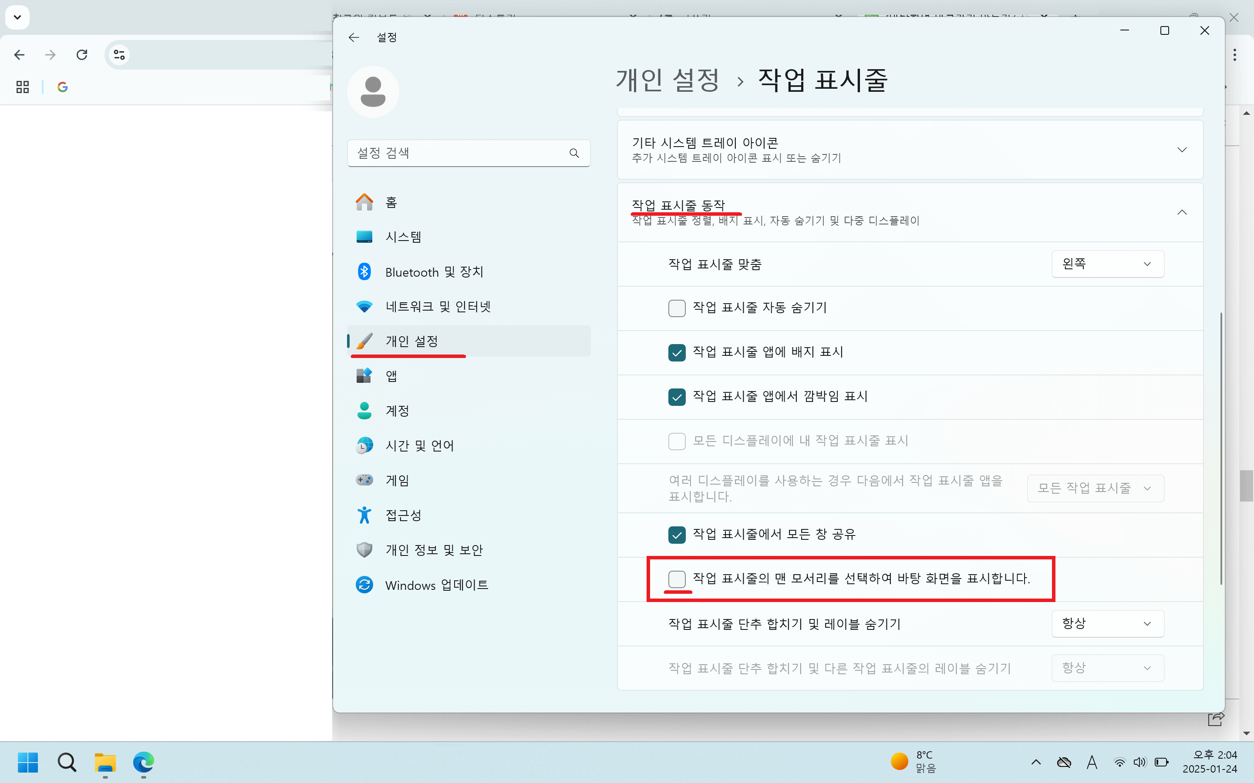Click the weather display showing 8°C
1254x783 pixels.
point(913,762)
